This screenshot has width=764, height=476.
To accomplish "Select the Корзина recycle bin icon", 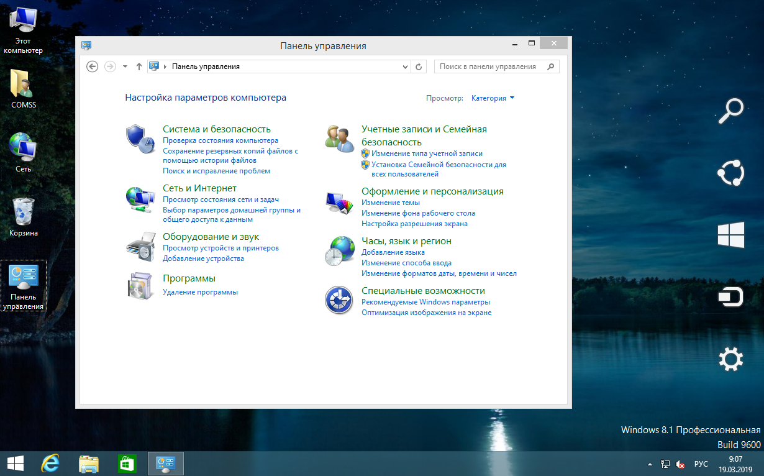I will coord(24,217).
